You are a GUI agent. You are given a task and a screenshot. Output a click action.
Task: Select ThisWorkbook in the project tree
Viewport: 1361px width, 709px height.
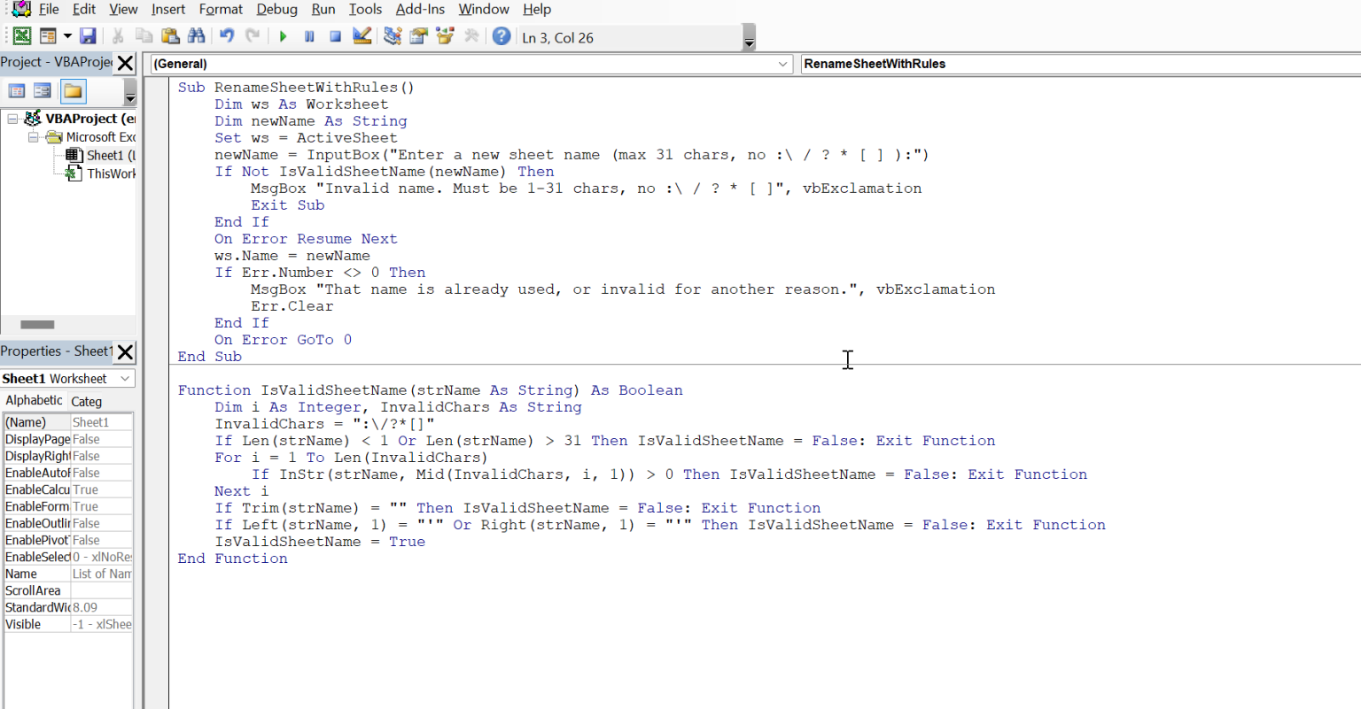110,173
